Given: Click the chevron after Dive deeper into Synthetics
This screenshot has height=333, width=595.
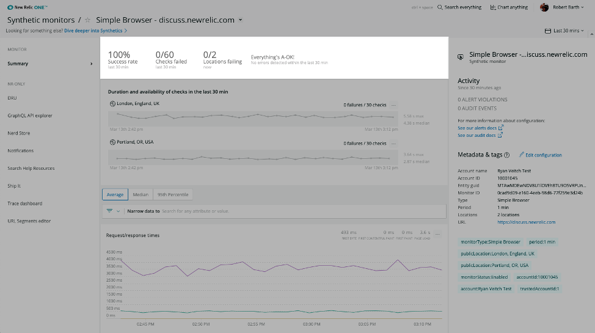Looking at the screenshot, I should (x=126, y=31).
